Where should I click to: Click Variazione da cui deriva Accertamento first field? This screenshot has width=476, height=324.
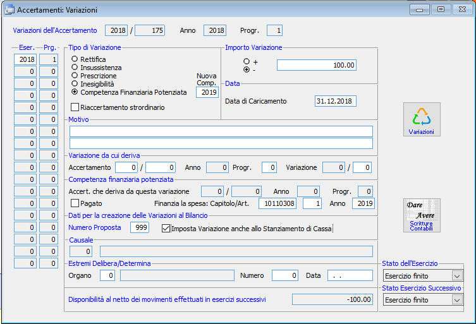click(126, 167)
